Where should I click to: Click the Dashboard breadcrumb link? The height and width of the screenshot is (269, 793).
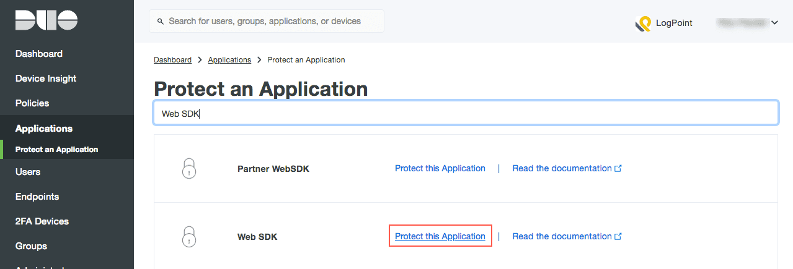point(172,60)
